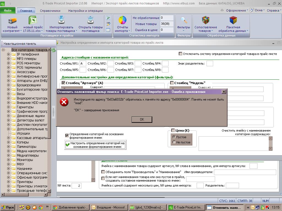Open the import reports pie chart icon
282x211 pixels.
[122, 20]
